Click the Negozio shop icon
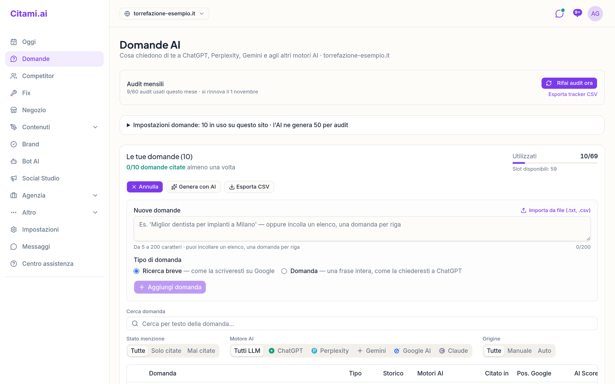The height and width of the screenshot is (384, 615). pos(13,110)
